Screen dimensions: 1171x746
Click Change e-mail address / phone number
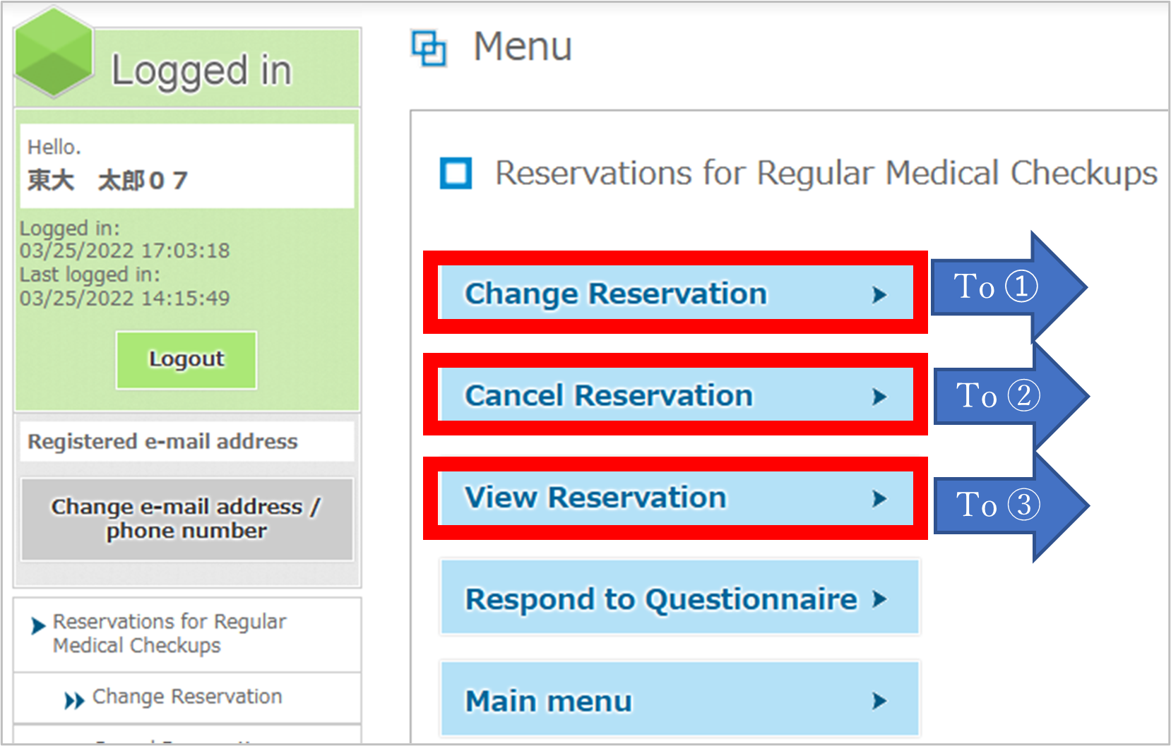187,519
